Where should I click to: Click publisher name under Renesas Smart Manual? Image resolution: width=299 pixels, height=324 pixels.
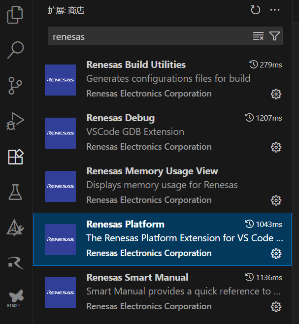click(149, 306)
